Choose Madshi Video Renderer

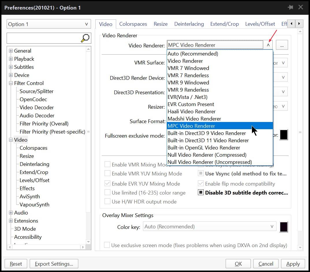click(x=220, y=119)
